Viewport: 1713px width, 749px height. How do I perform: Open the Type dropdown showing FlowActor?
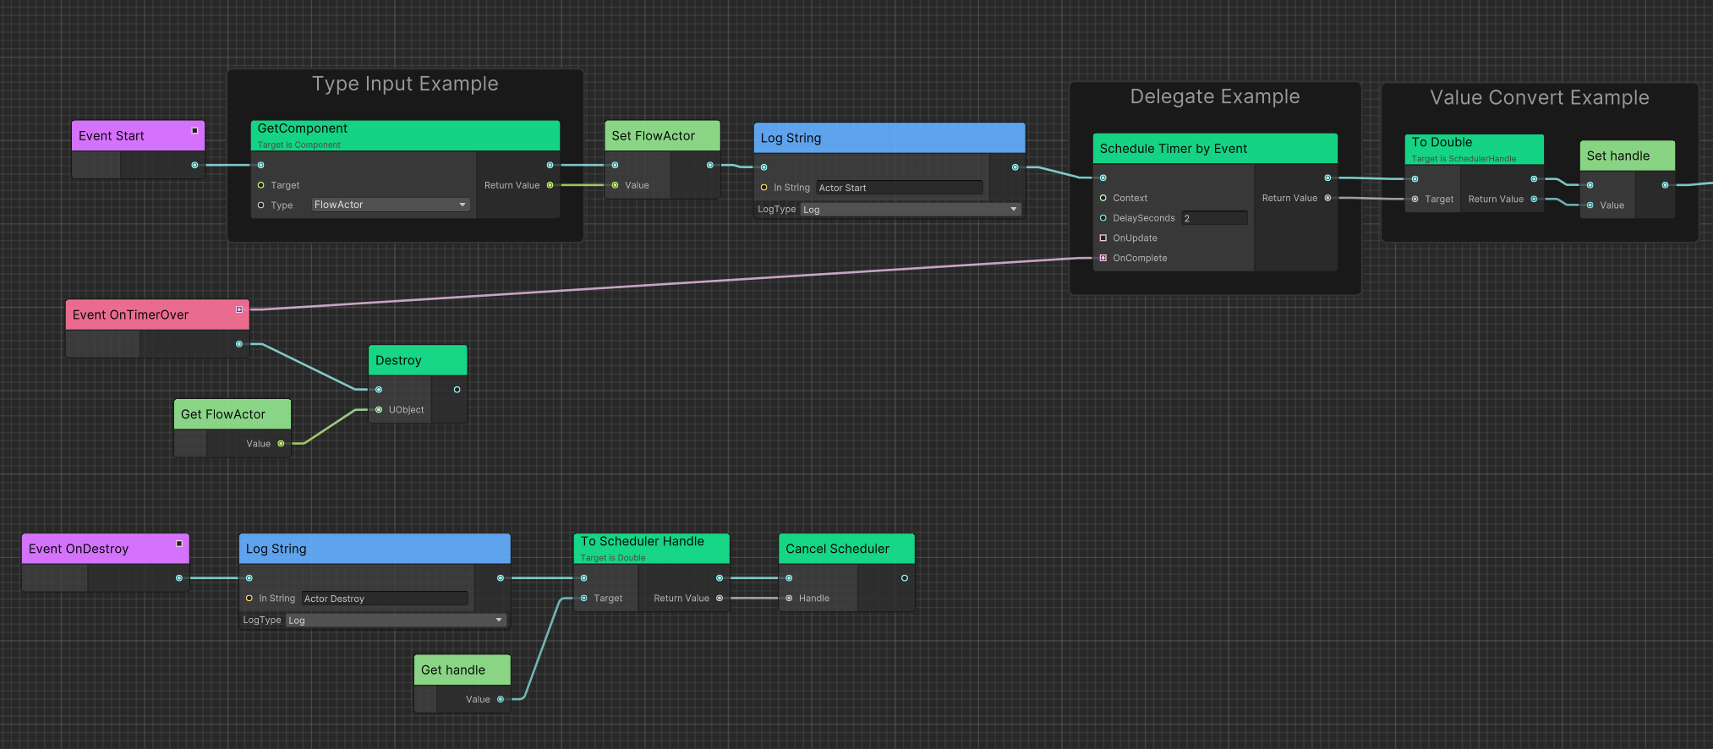pyautogui.click(x=390, y=205)
